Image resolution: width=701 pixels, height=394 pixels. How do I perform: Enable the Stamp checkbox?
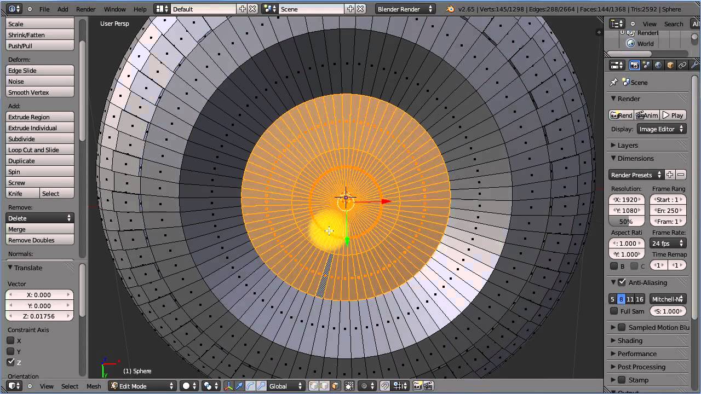click(x=622, y=380)
